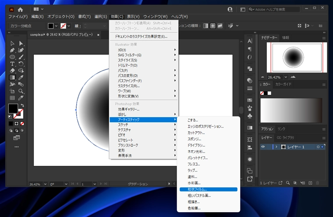The width and height of the screenshot is (333, 217).
Task: Choose radial gradient type button
Action: click(x=213, y=26)
